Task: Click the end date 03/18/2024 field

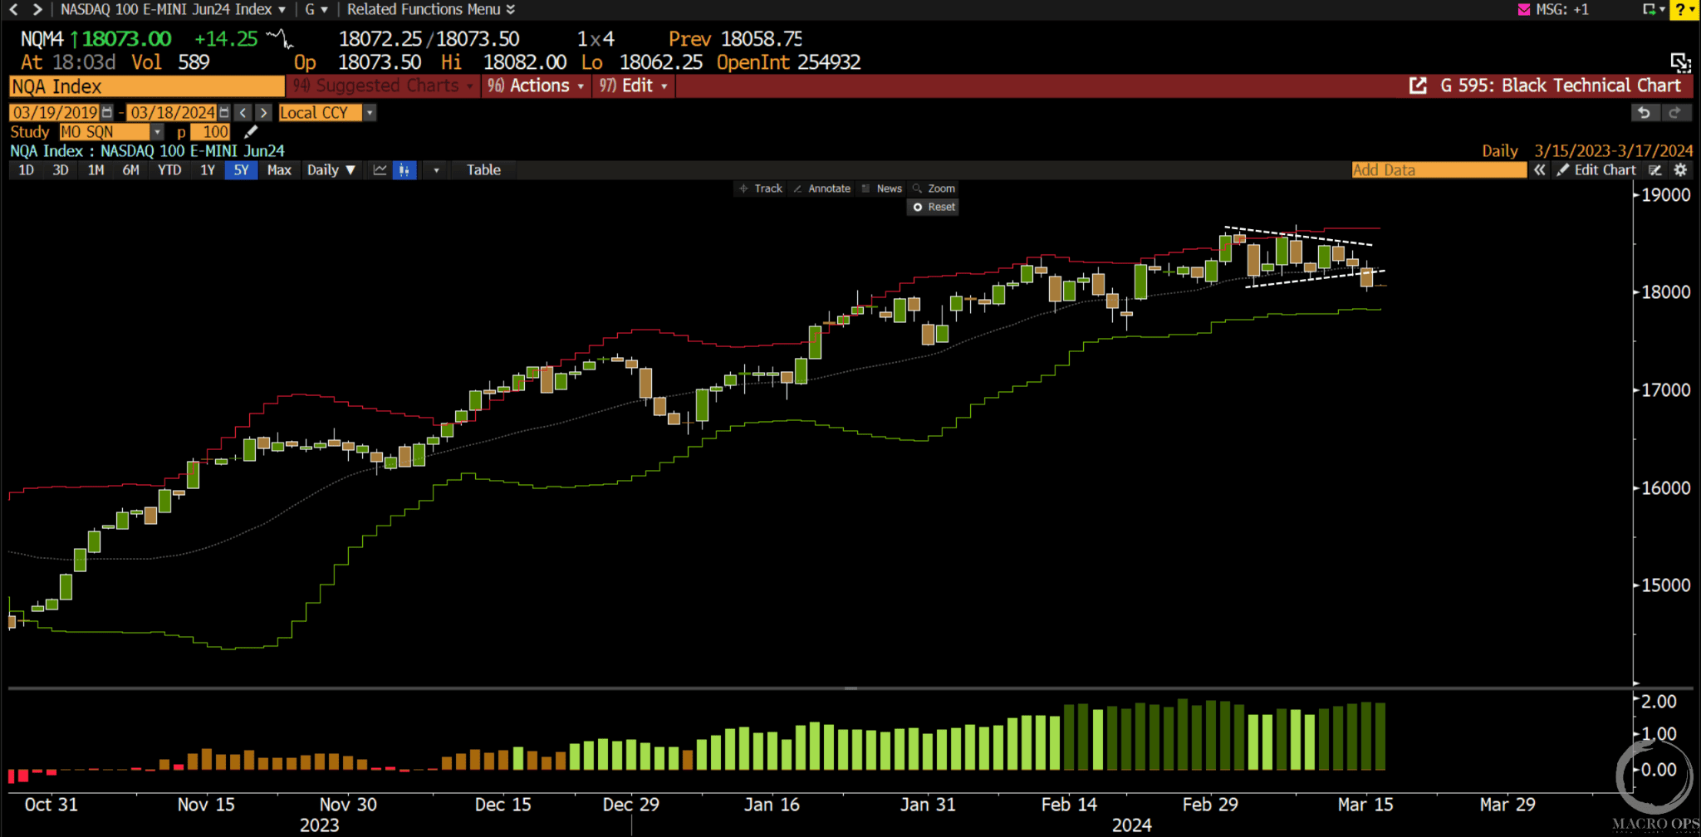Action: pyautogui.click(x=172, y=112)
